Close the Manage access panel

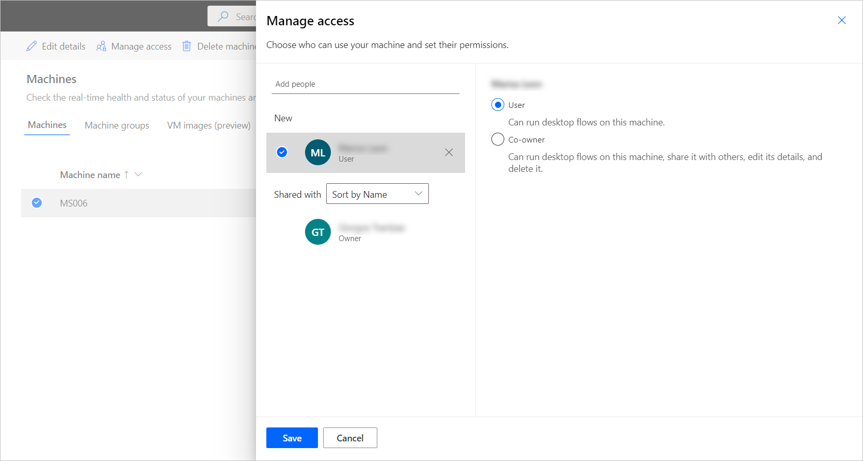(841, 20)
